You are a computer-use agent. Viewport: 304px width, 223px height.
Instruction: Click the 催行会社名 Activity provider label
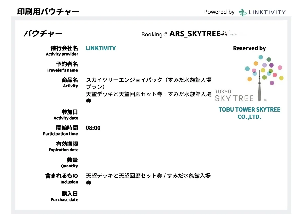62,51
